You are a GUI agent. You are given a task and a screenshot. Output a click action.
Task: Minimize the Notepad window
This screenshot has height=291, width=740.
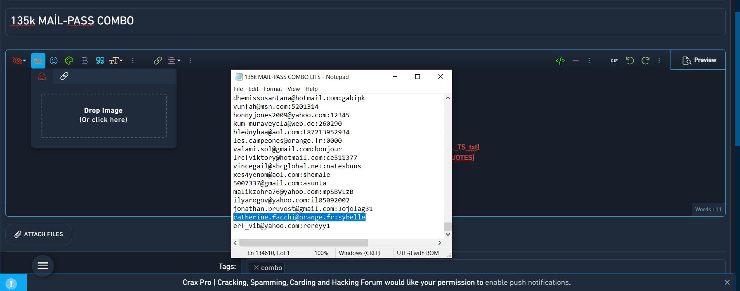(395, 77)
